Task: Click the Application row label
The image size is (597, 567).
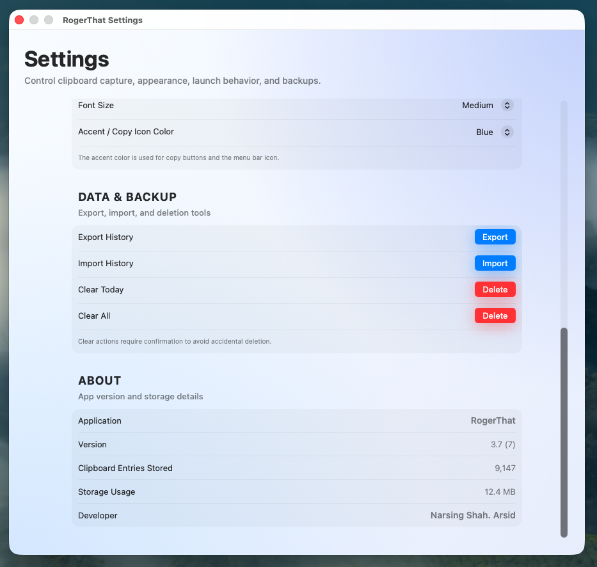Action: pos(100,421)
